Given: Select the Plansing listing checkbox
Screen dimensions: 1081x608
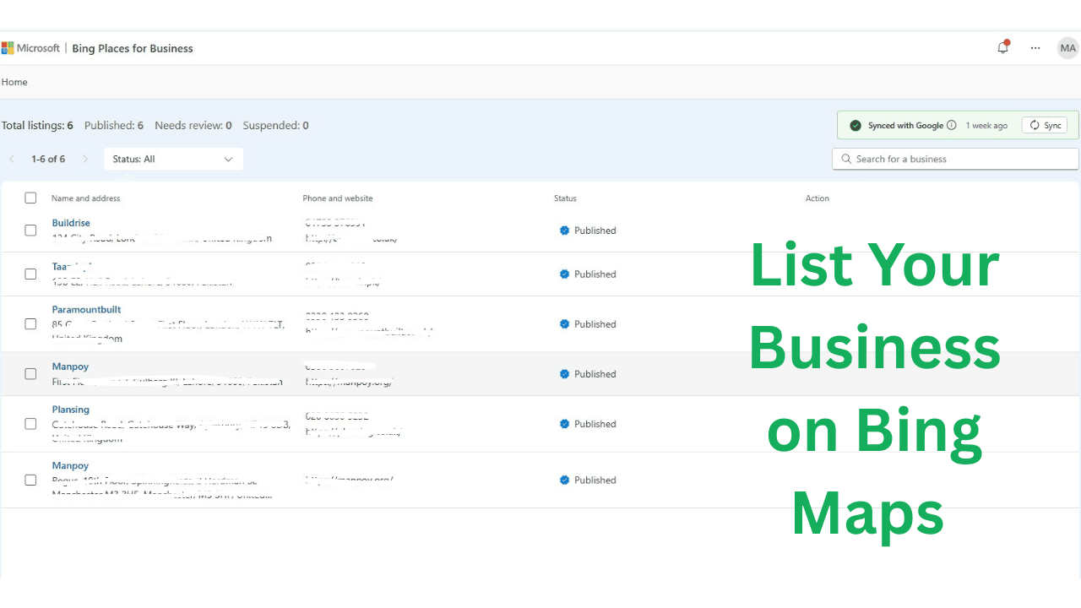Looking at the screenshot, I should [30, 424].
